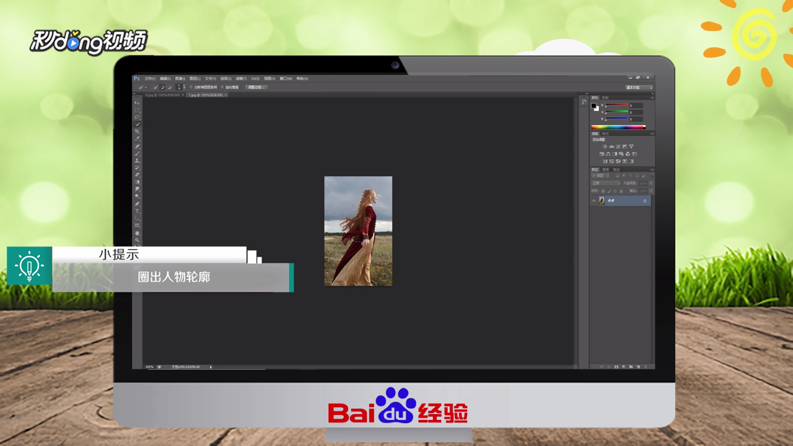Screen dimensions: 793x446
Task: Toggle visibility eye of the Background layer
Action: point(594,201)
